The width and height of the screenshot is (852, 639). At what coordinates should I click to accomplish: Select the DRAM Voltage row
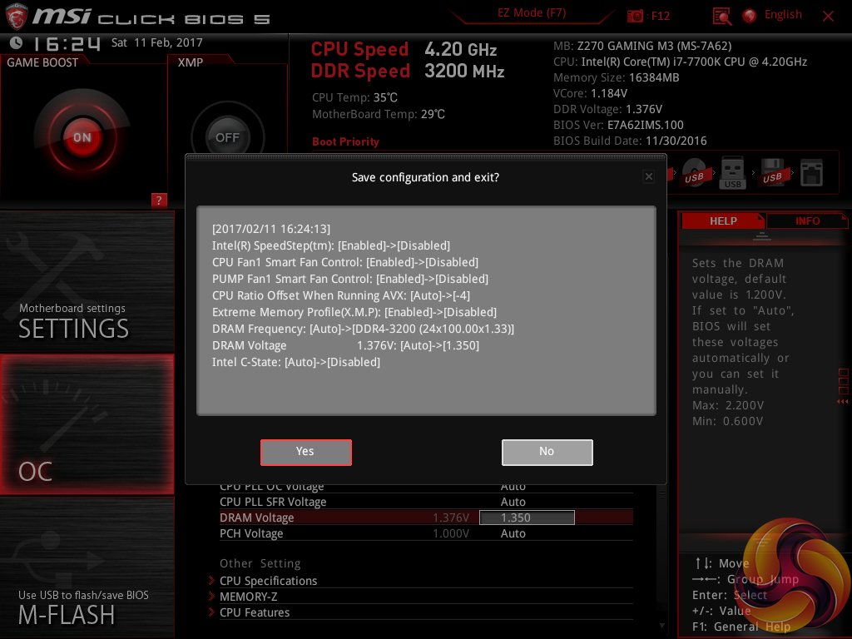[426, 518]
